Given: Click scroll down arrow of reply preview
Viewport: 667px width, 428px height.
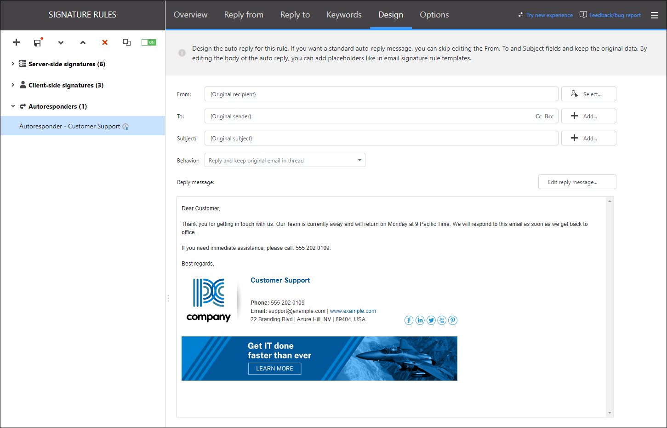Looking at the screenshot, I should point(610,413).
